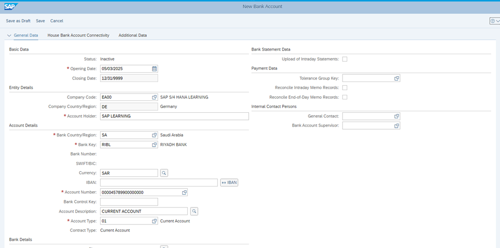Click the 'Basic Data' section heading
This screenshot has height=248, width=500.
point(19,49)
